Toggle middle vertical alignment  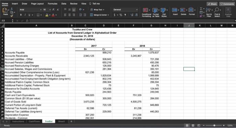pos(69,10)
